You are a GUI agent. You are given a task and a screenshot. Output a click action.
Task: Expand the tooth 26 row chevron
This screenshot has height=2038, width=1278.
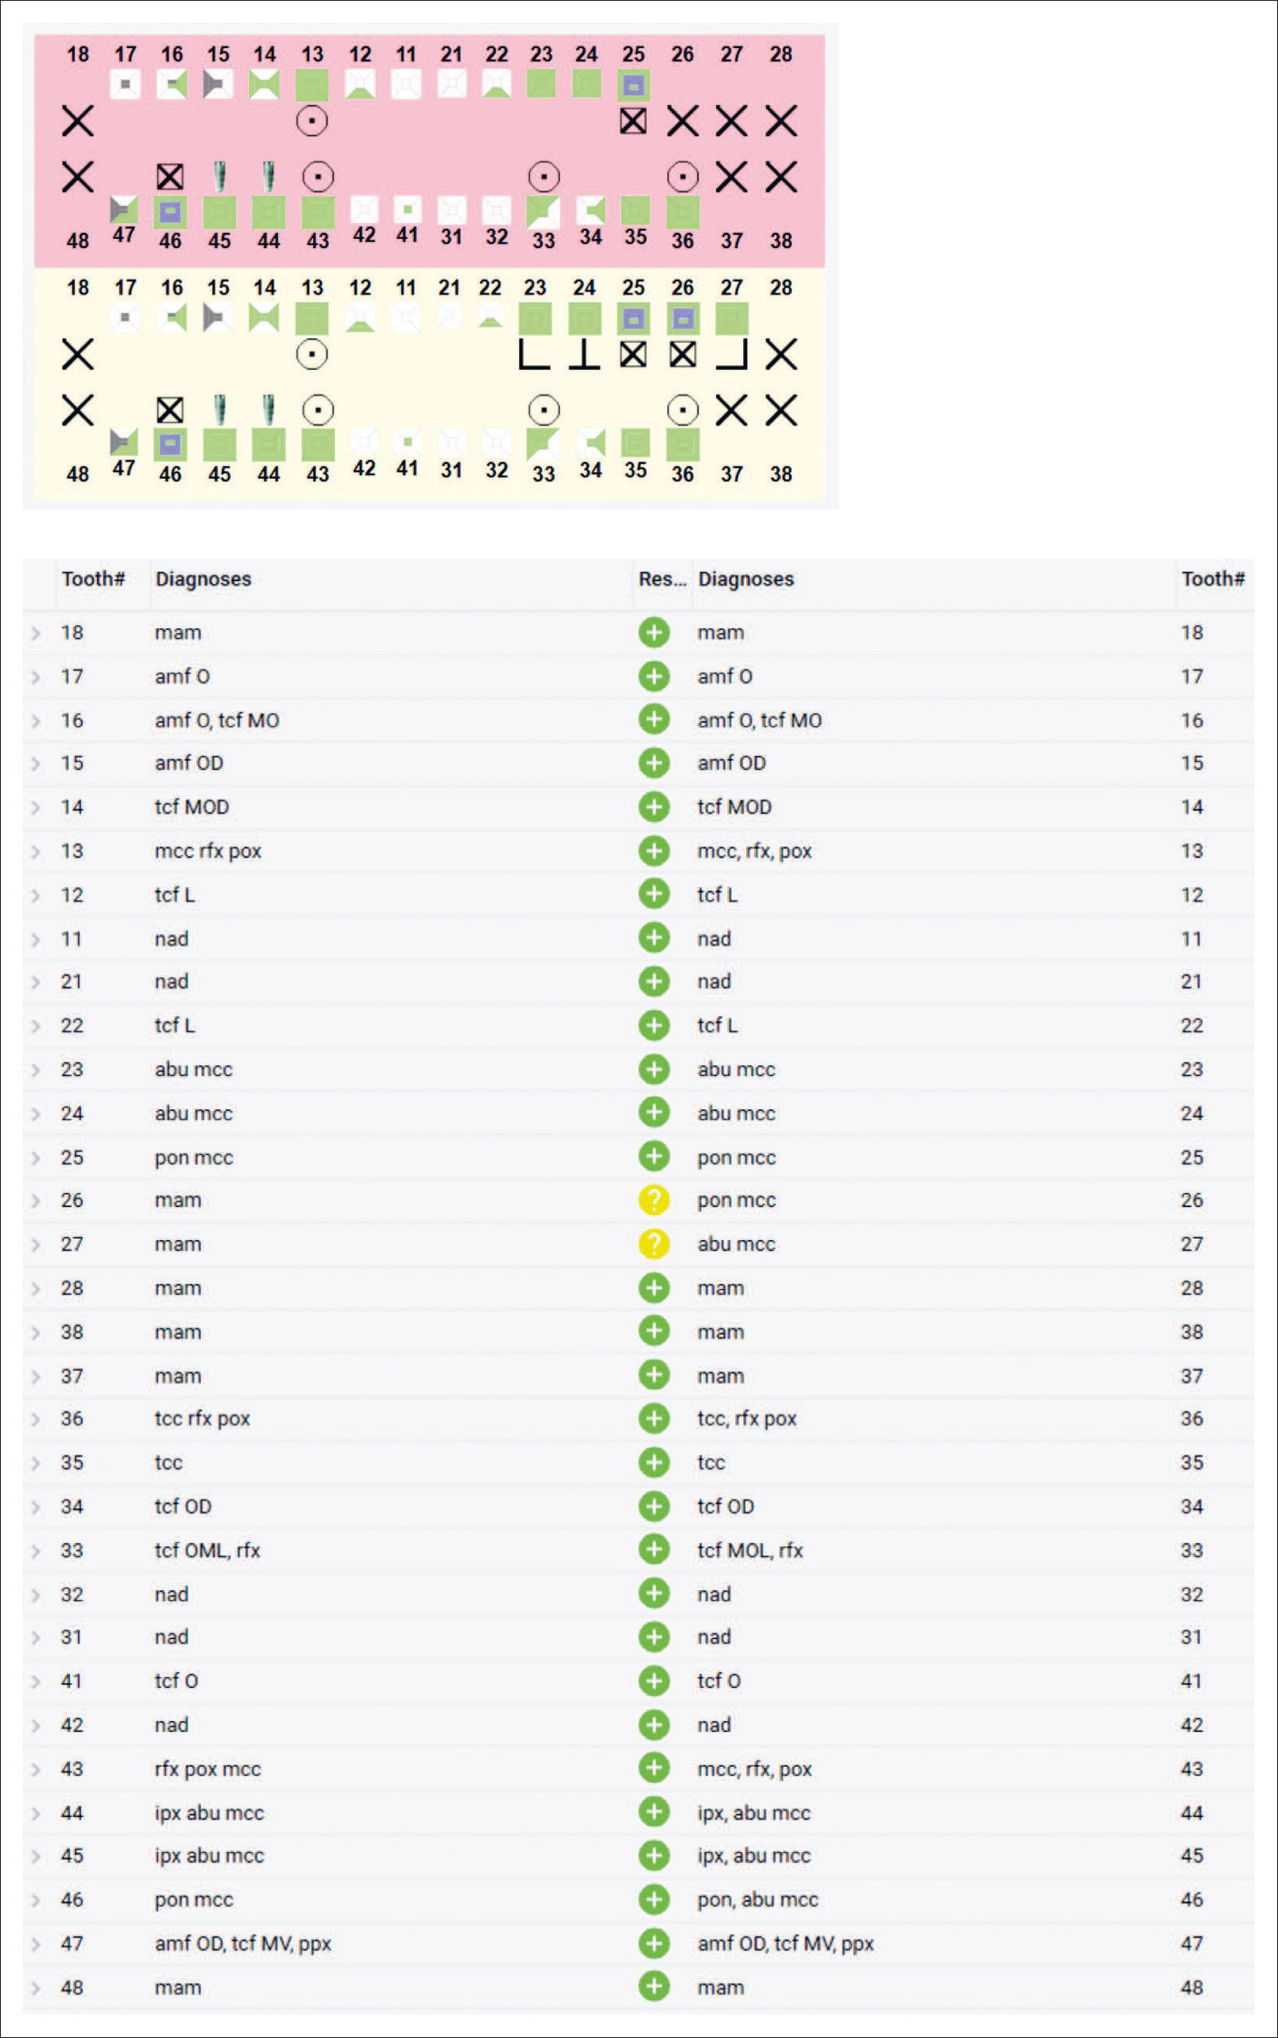(35, 1201)
